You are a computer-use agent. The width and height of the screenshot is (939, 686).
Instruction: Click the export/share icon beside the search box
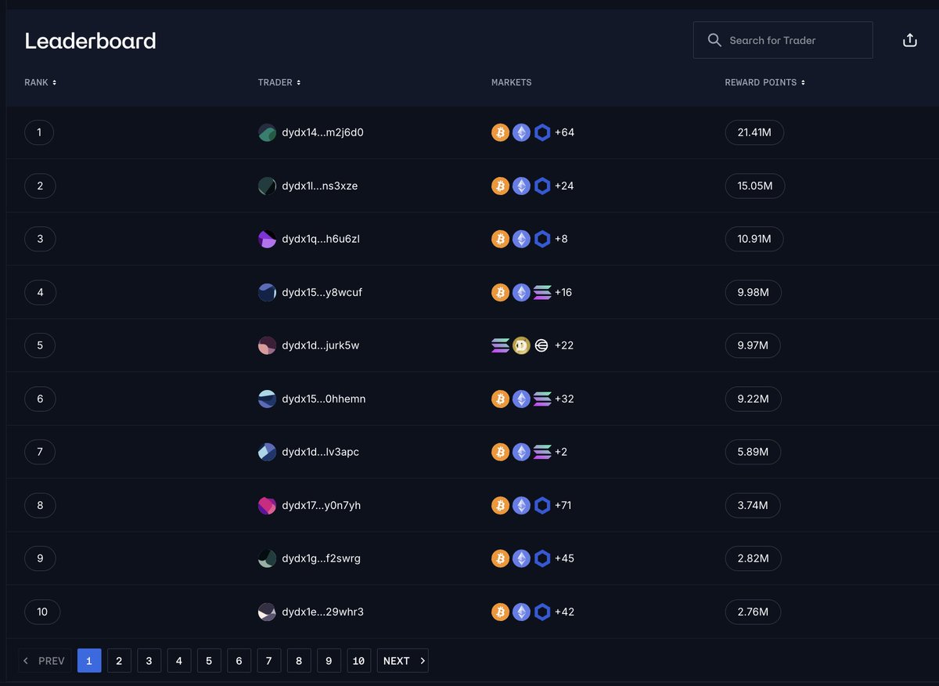click(909, 40)
